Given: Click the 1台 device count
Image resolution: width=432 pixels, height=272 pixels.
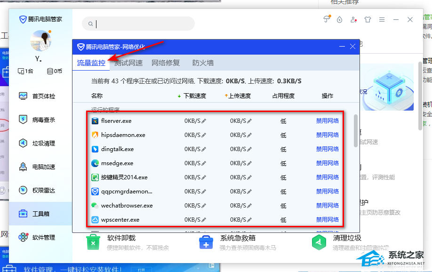Looking at the screenshot, I should (x=25, y=71).
